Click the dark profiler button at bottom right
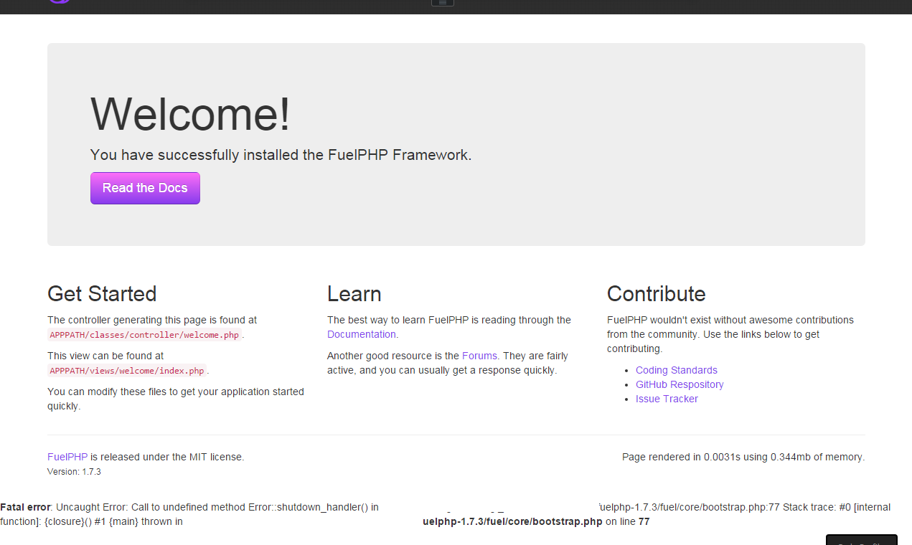 tap(861, 541)
